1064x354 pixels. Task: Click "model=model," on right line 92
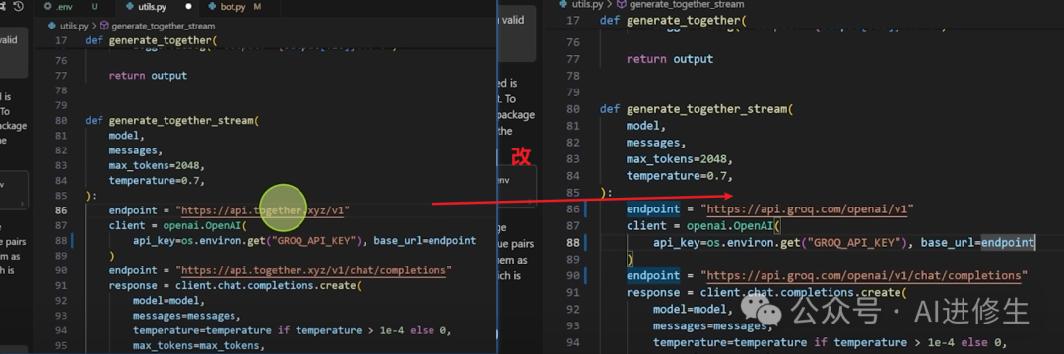pos(694,309)
